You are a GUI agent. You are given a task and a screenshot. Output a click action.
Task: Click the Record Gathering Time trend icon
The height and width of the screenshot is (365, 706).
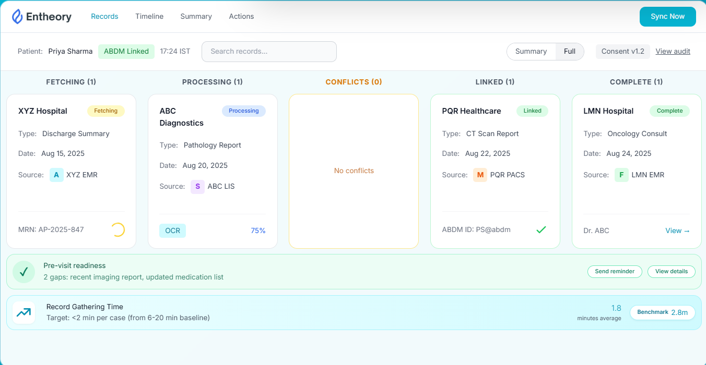(x=23, y=312)
